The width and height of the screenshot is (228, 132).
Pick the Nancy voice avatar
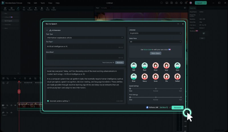(144, 77)
